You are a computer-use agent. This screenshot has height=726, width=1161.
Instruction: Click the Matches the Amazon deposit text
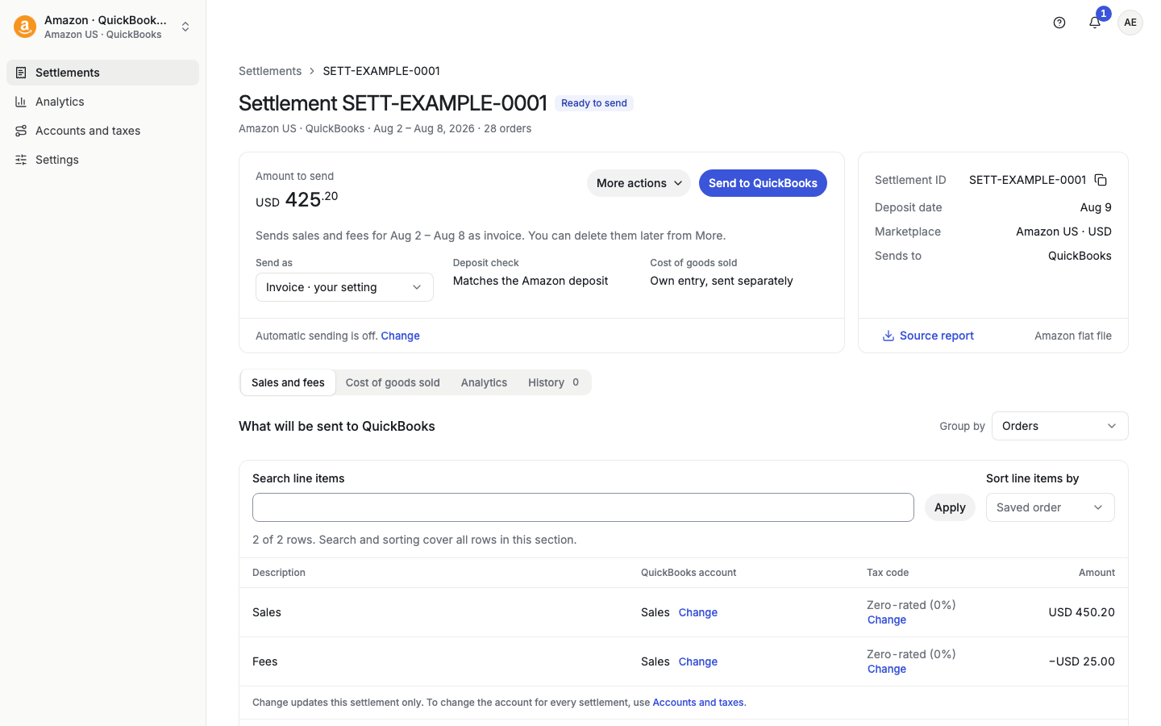tap(531, 281)
